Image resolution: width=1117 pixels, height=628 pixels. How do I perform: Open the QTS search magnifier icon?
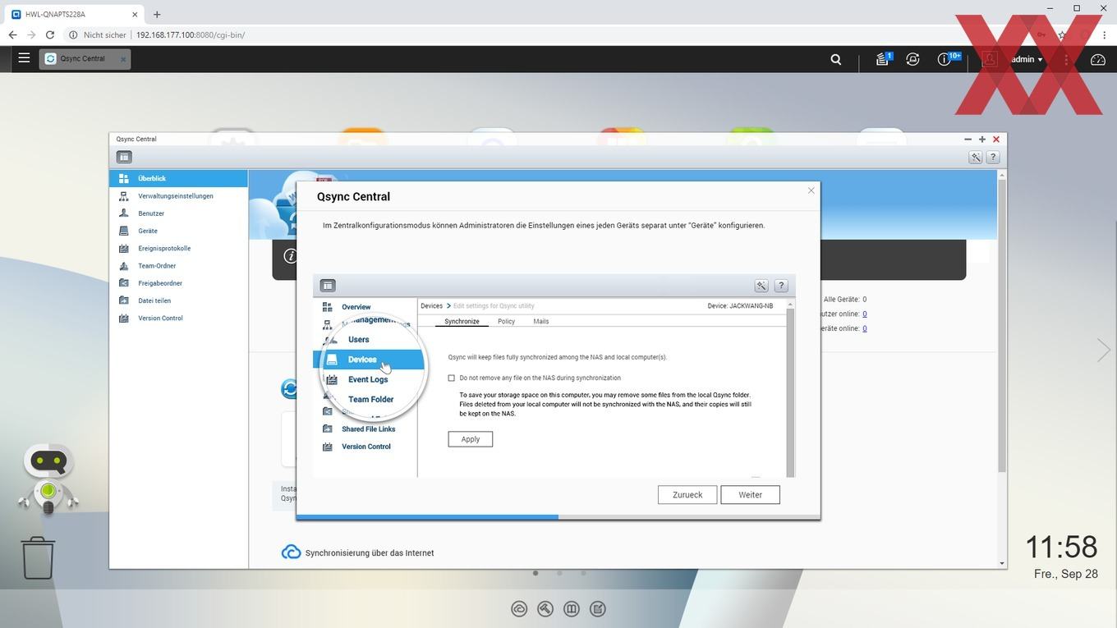click(x=835, y=59)
